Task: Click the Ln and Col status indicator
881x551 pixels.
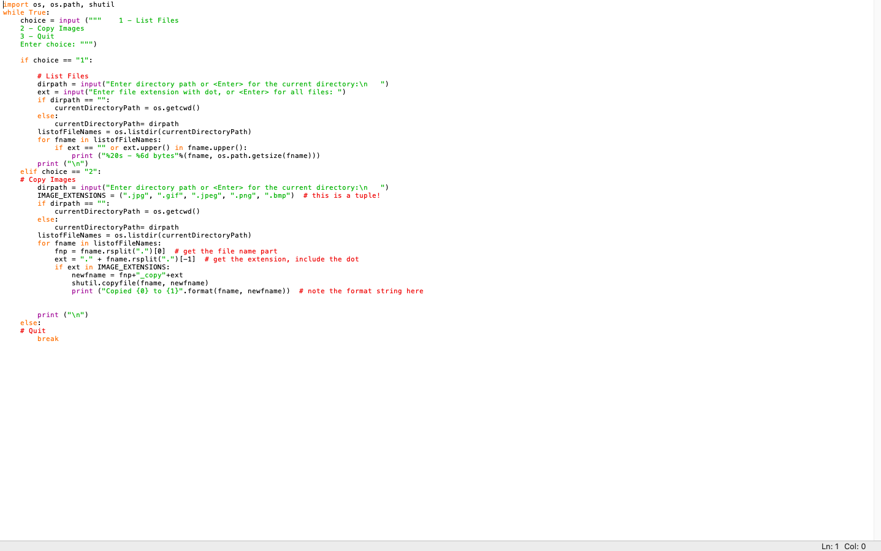Action: click(x=844, y=545)
